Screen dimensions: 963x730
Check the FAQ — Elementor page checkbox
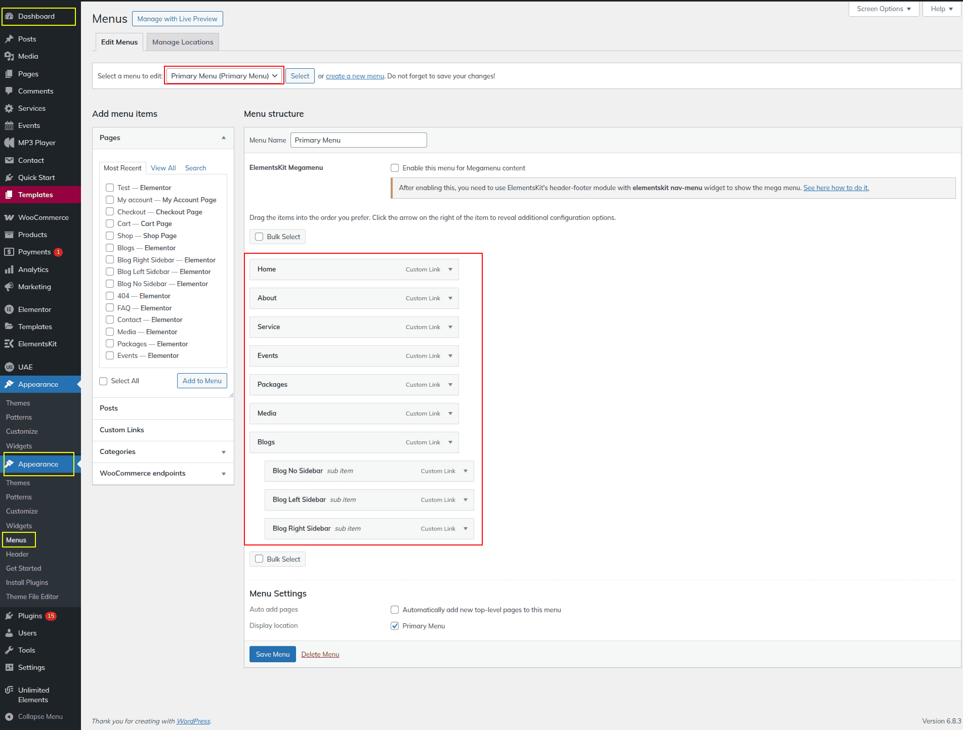(x=110, y=308)
